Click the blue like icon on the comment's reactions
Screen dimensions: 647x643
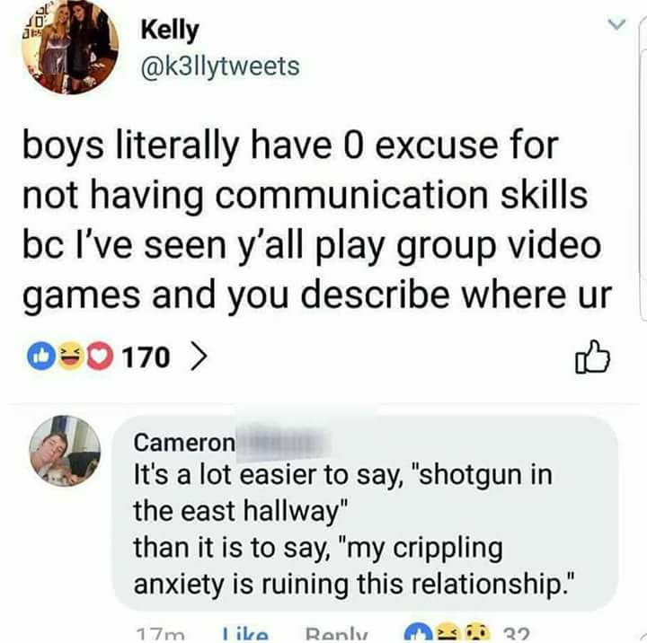(417, 635)
